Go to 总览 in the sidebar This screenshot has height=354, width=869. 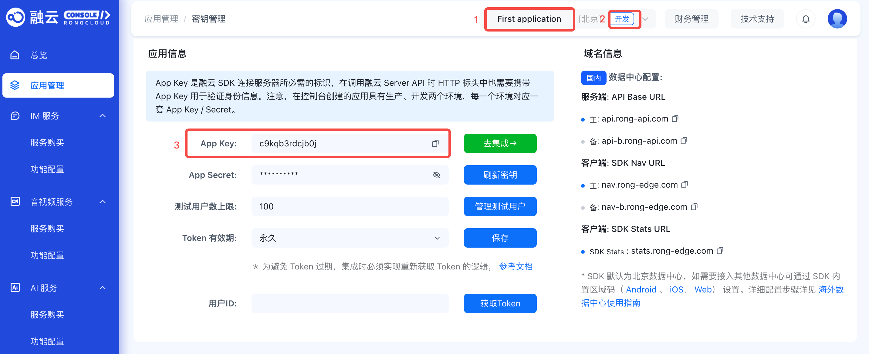[x=39, y=55]
